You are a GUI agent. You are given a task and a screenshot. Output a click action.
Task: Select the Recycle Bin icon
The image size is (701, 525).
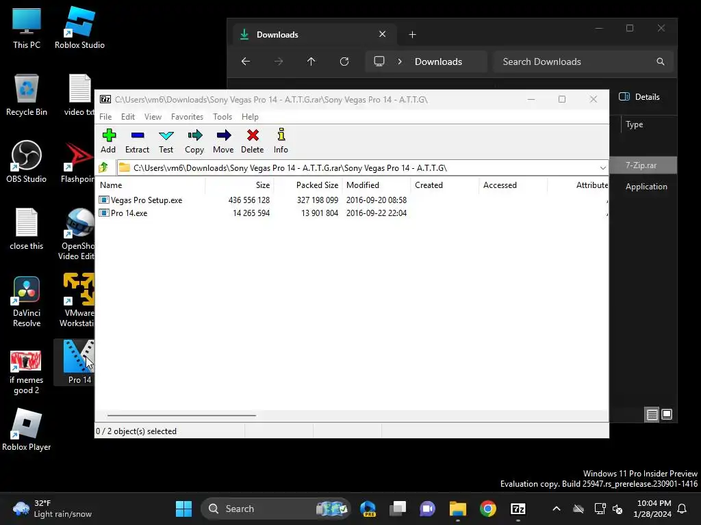(27, 94)
